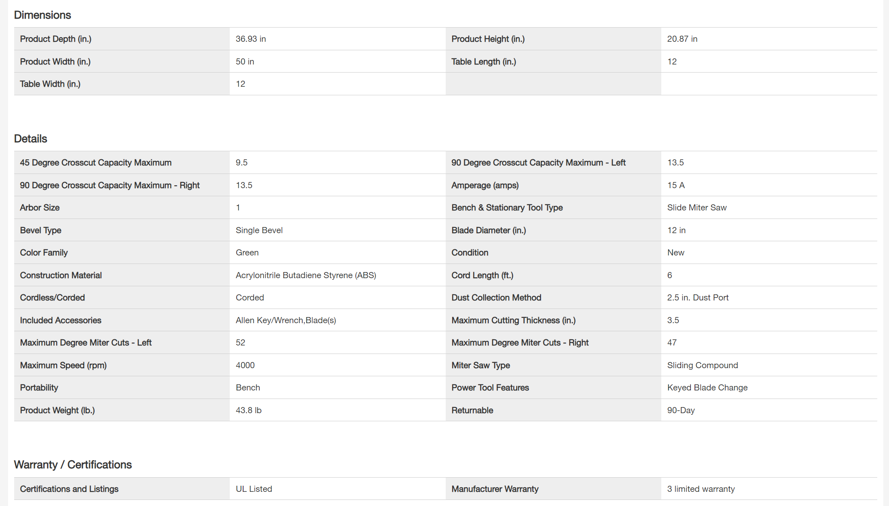The image size is (889, 506).
Task: Click the 20.87 in height value
Action: click(x=682, y=39)
